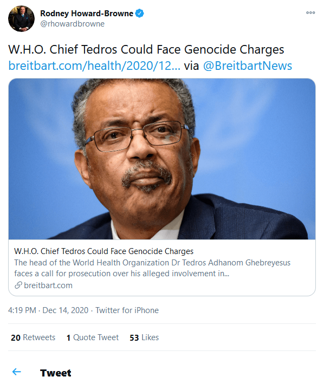This screenshot has width=324, height=377.
Task: Open the three-dot more options menu
Action: [310, 13]
